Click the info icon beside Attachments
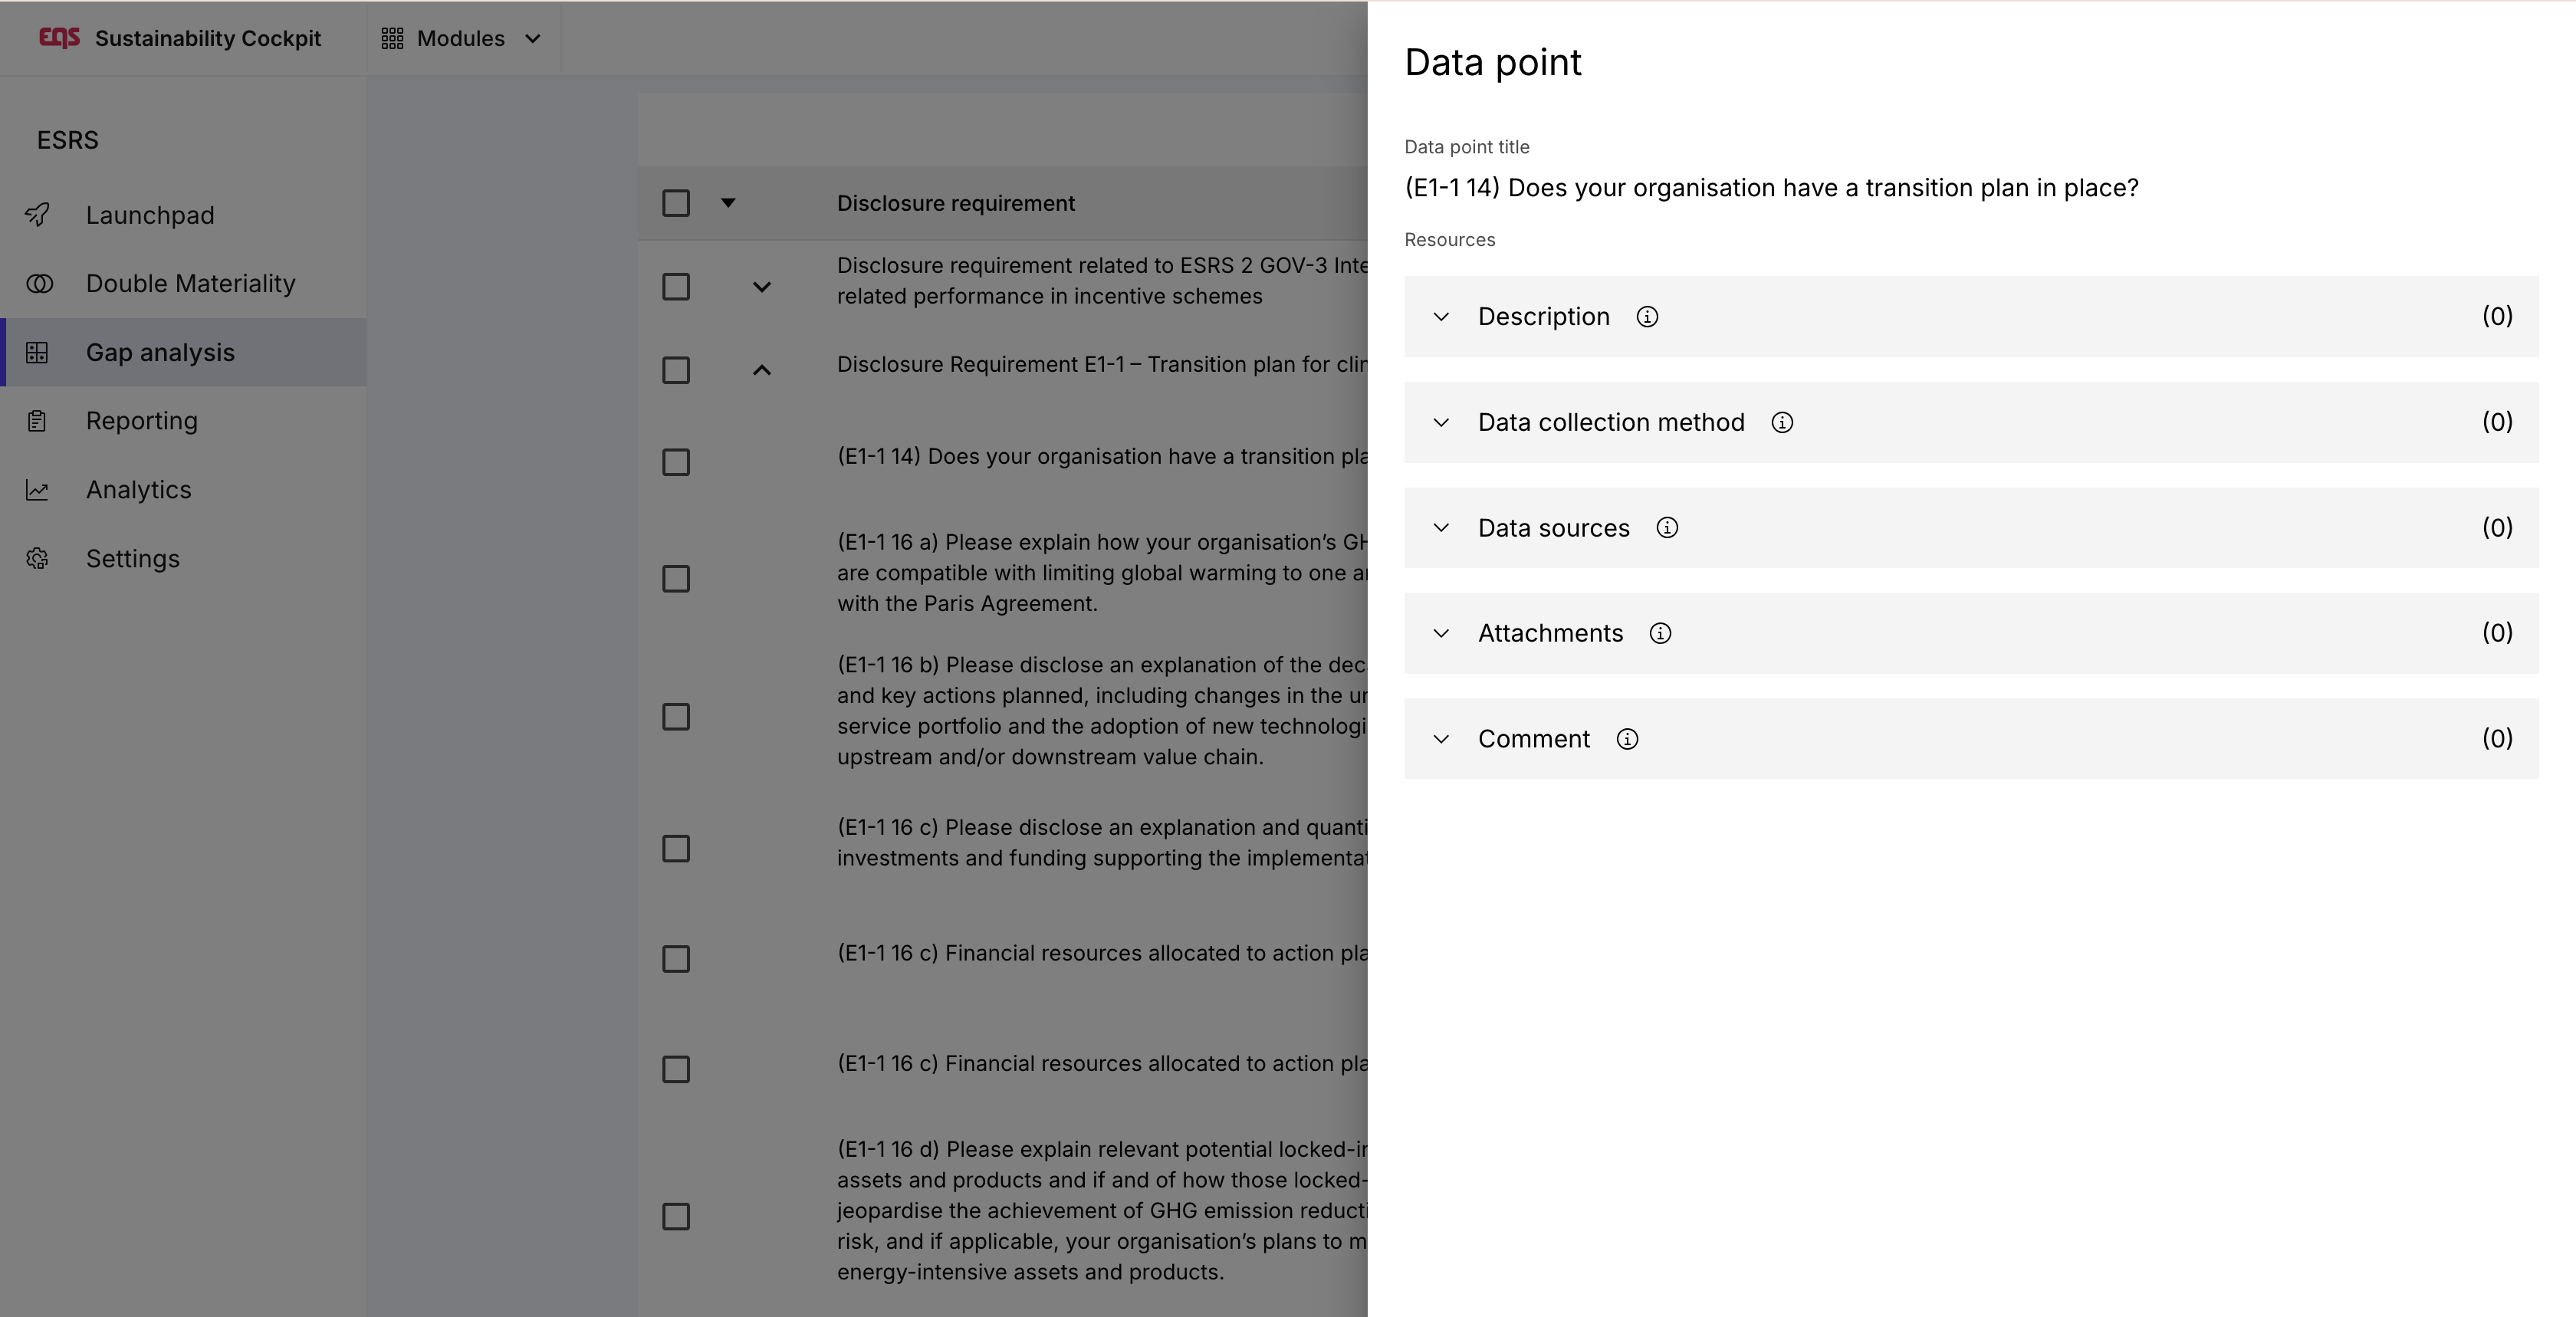Screen dimensions: 2576x1317 pyautogui.click(x=1660, y=634)
